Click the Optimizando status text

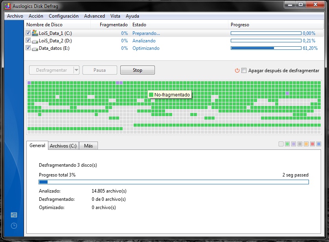click(x=146, y=48)
